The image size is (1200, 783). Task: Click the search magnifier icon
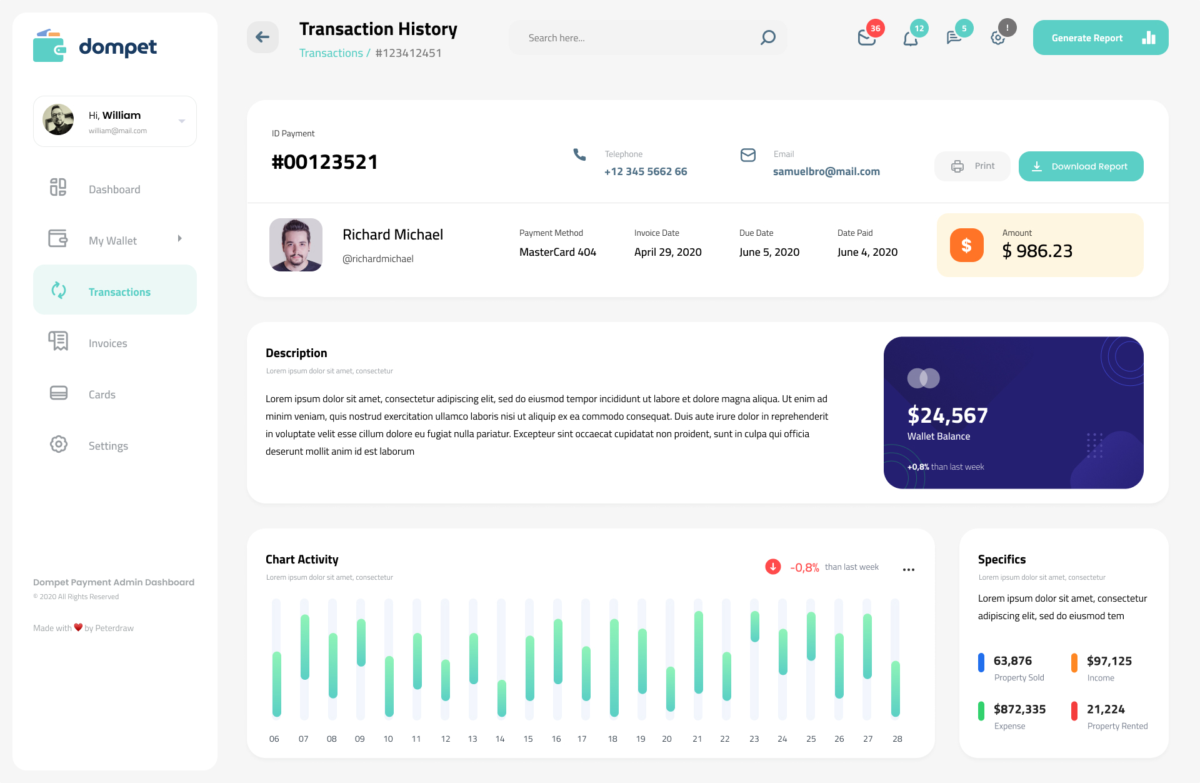767,38
